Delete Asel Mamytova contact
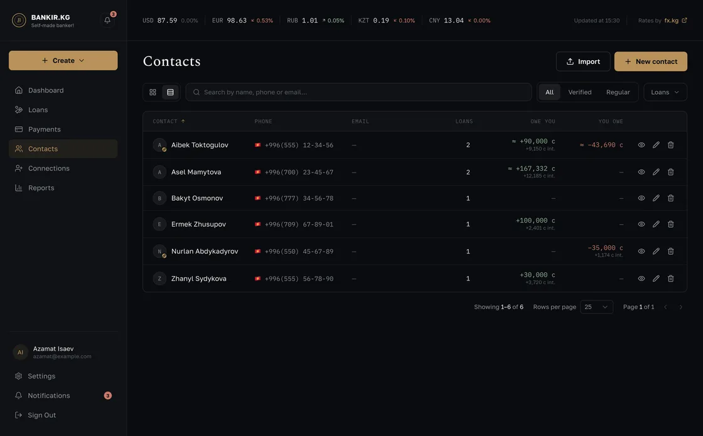 pyautogui.click(x=671, y=172)
